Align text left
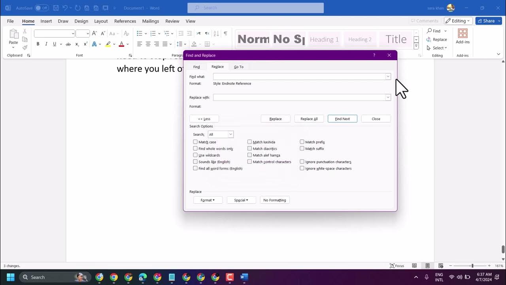The width and height of the screenshot is (506, 285). (140, 44)
